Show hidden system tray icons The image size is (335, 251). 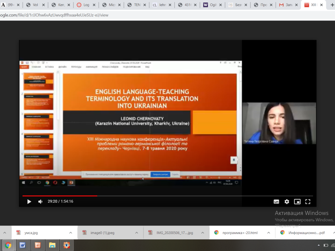(x=319, y=245)
